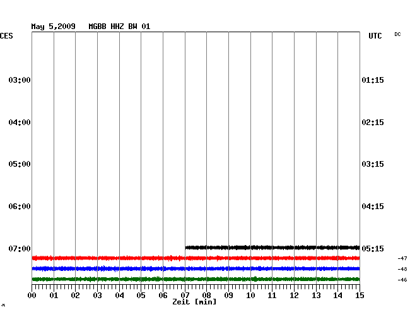Click the 'Zeit [min]' axis label
This screenshot has width=410, height=312.
click(x=194, y=302)
